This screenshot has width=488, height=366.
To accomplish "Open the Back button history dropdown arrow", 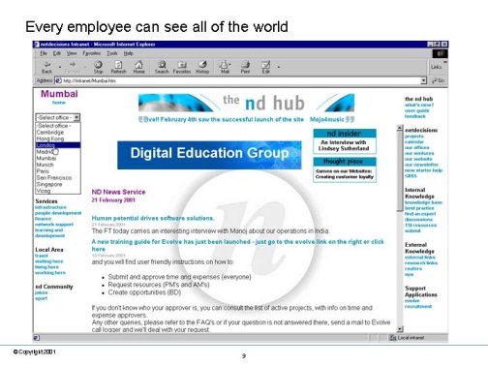I will pos(60,67).
